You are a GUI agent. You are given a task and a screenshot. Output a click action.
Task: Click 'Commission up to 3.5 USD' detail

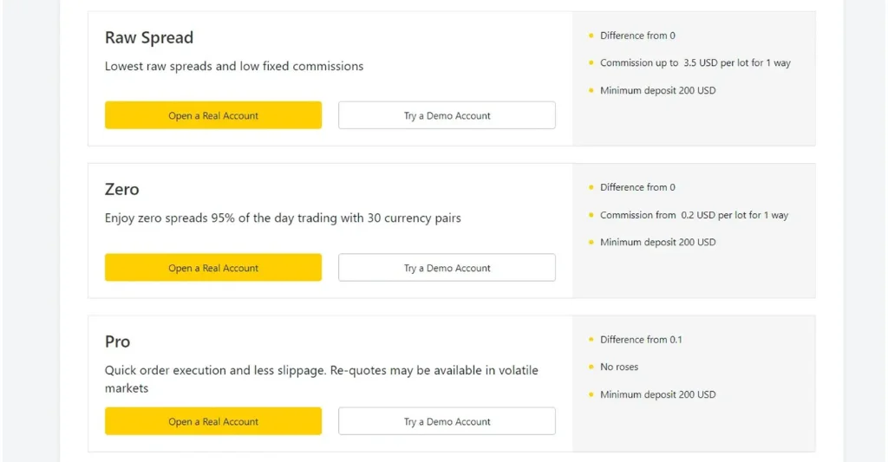[695, 62]
